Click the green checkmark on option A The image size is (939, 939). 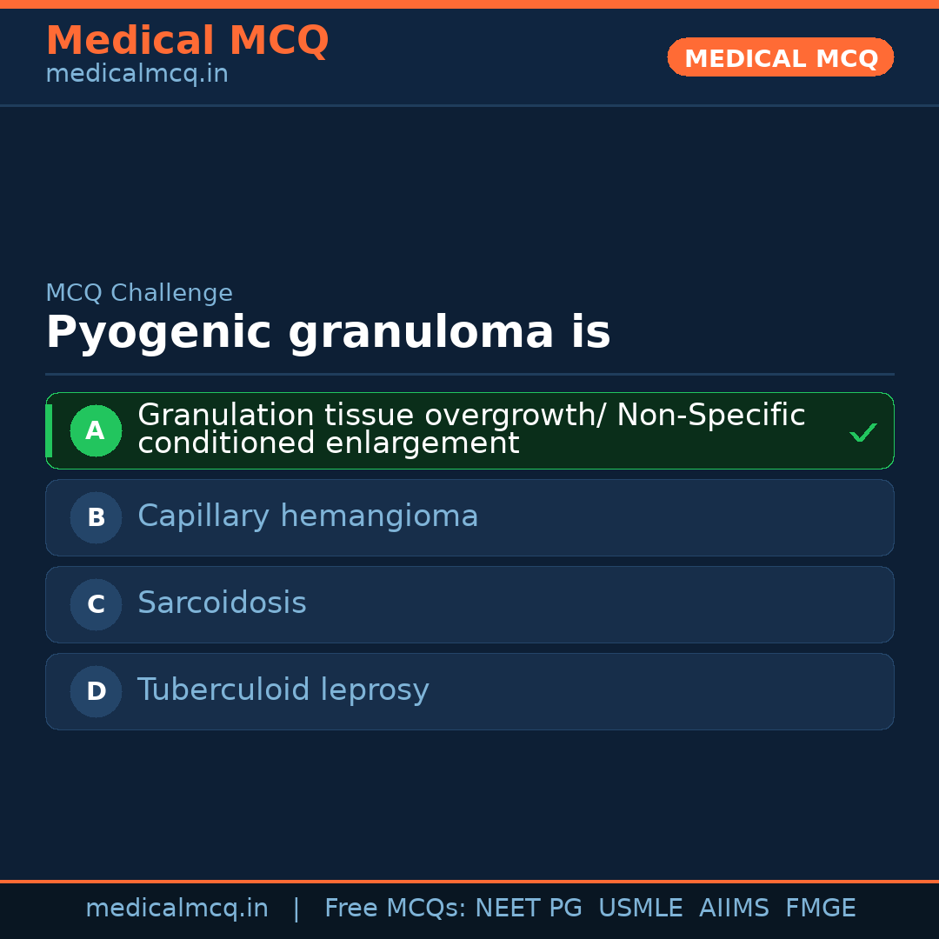(x=862, y=432)
